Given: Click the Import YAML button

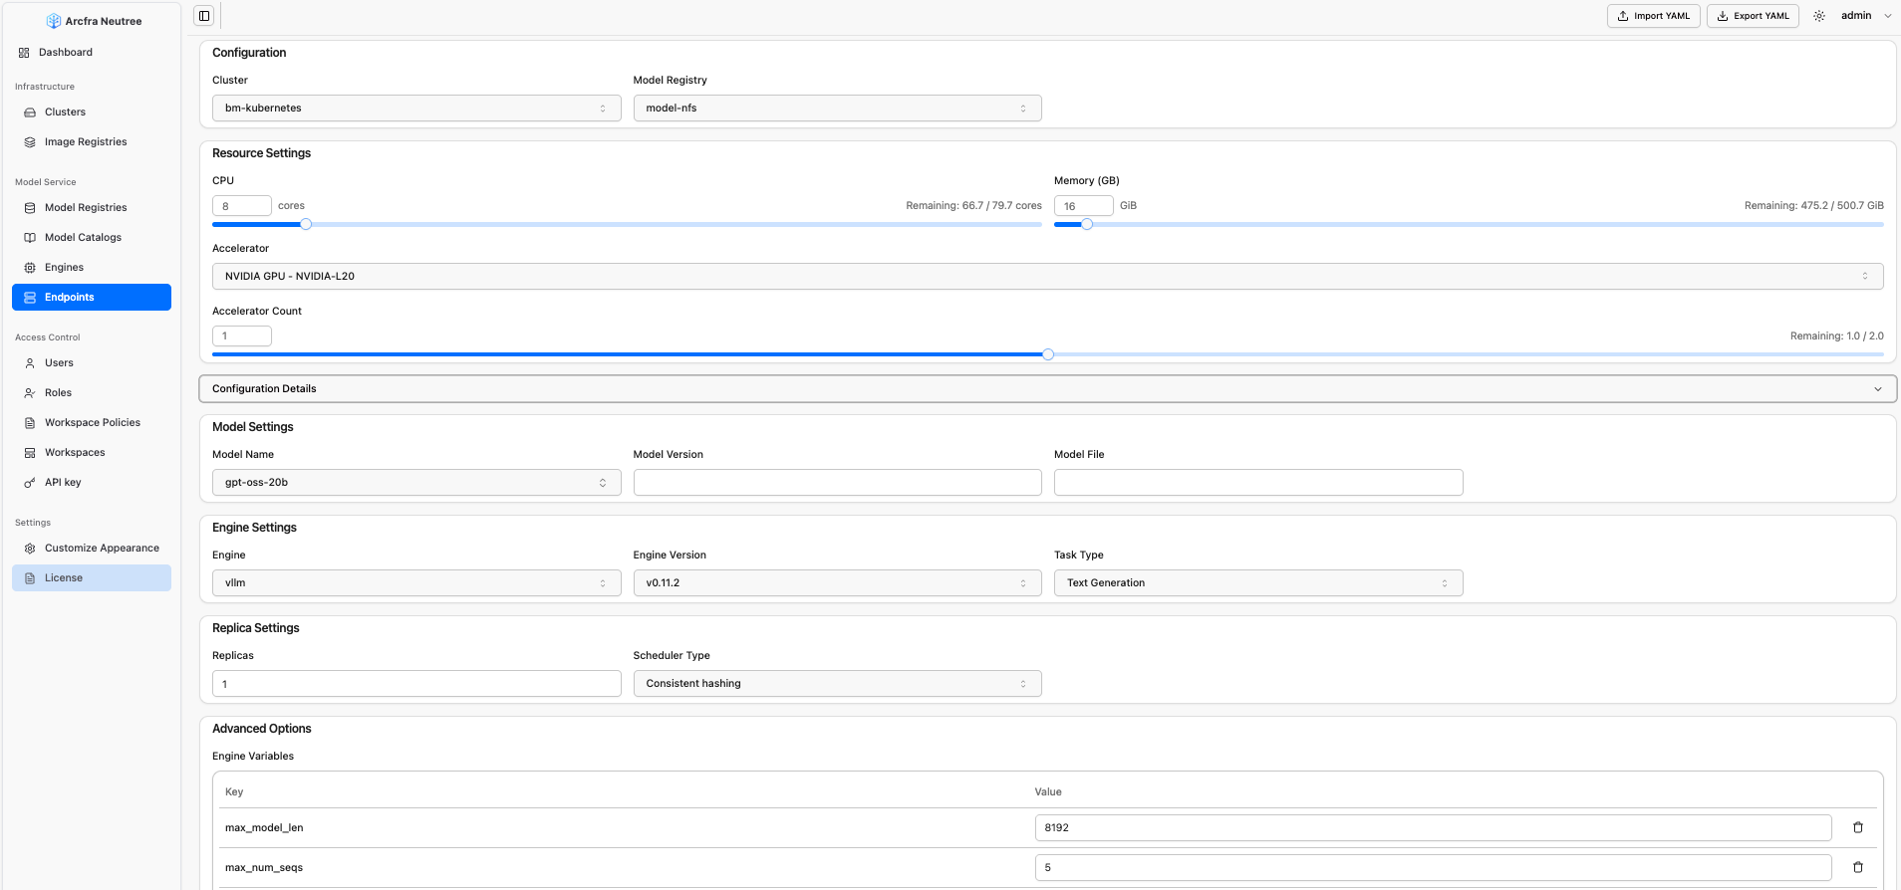Looking at the screenshot, I should [1653, 16].
